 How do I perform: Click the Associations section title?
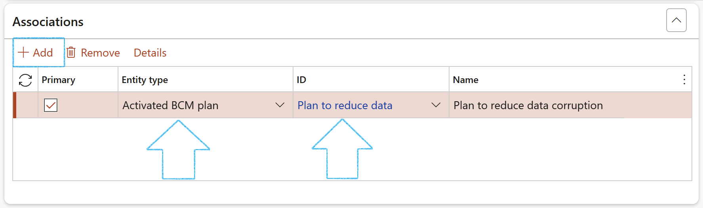tap(48, 22)
